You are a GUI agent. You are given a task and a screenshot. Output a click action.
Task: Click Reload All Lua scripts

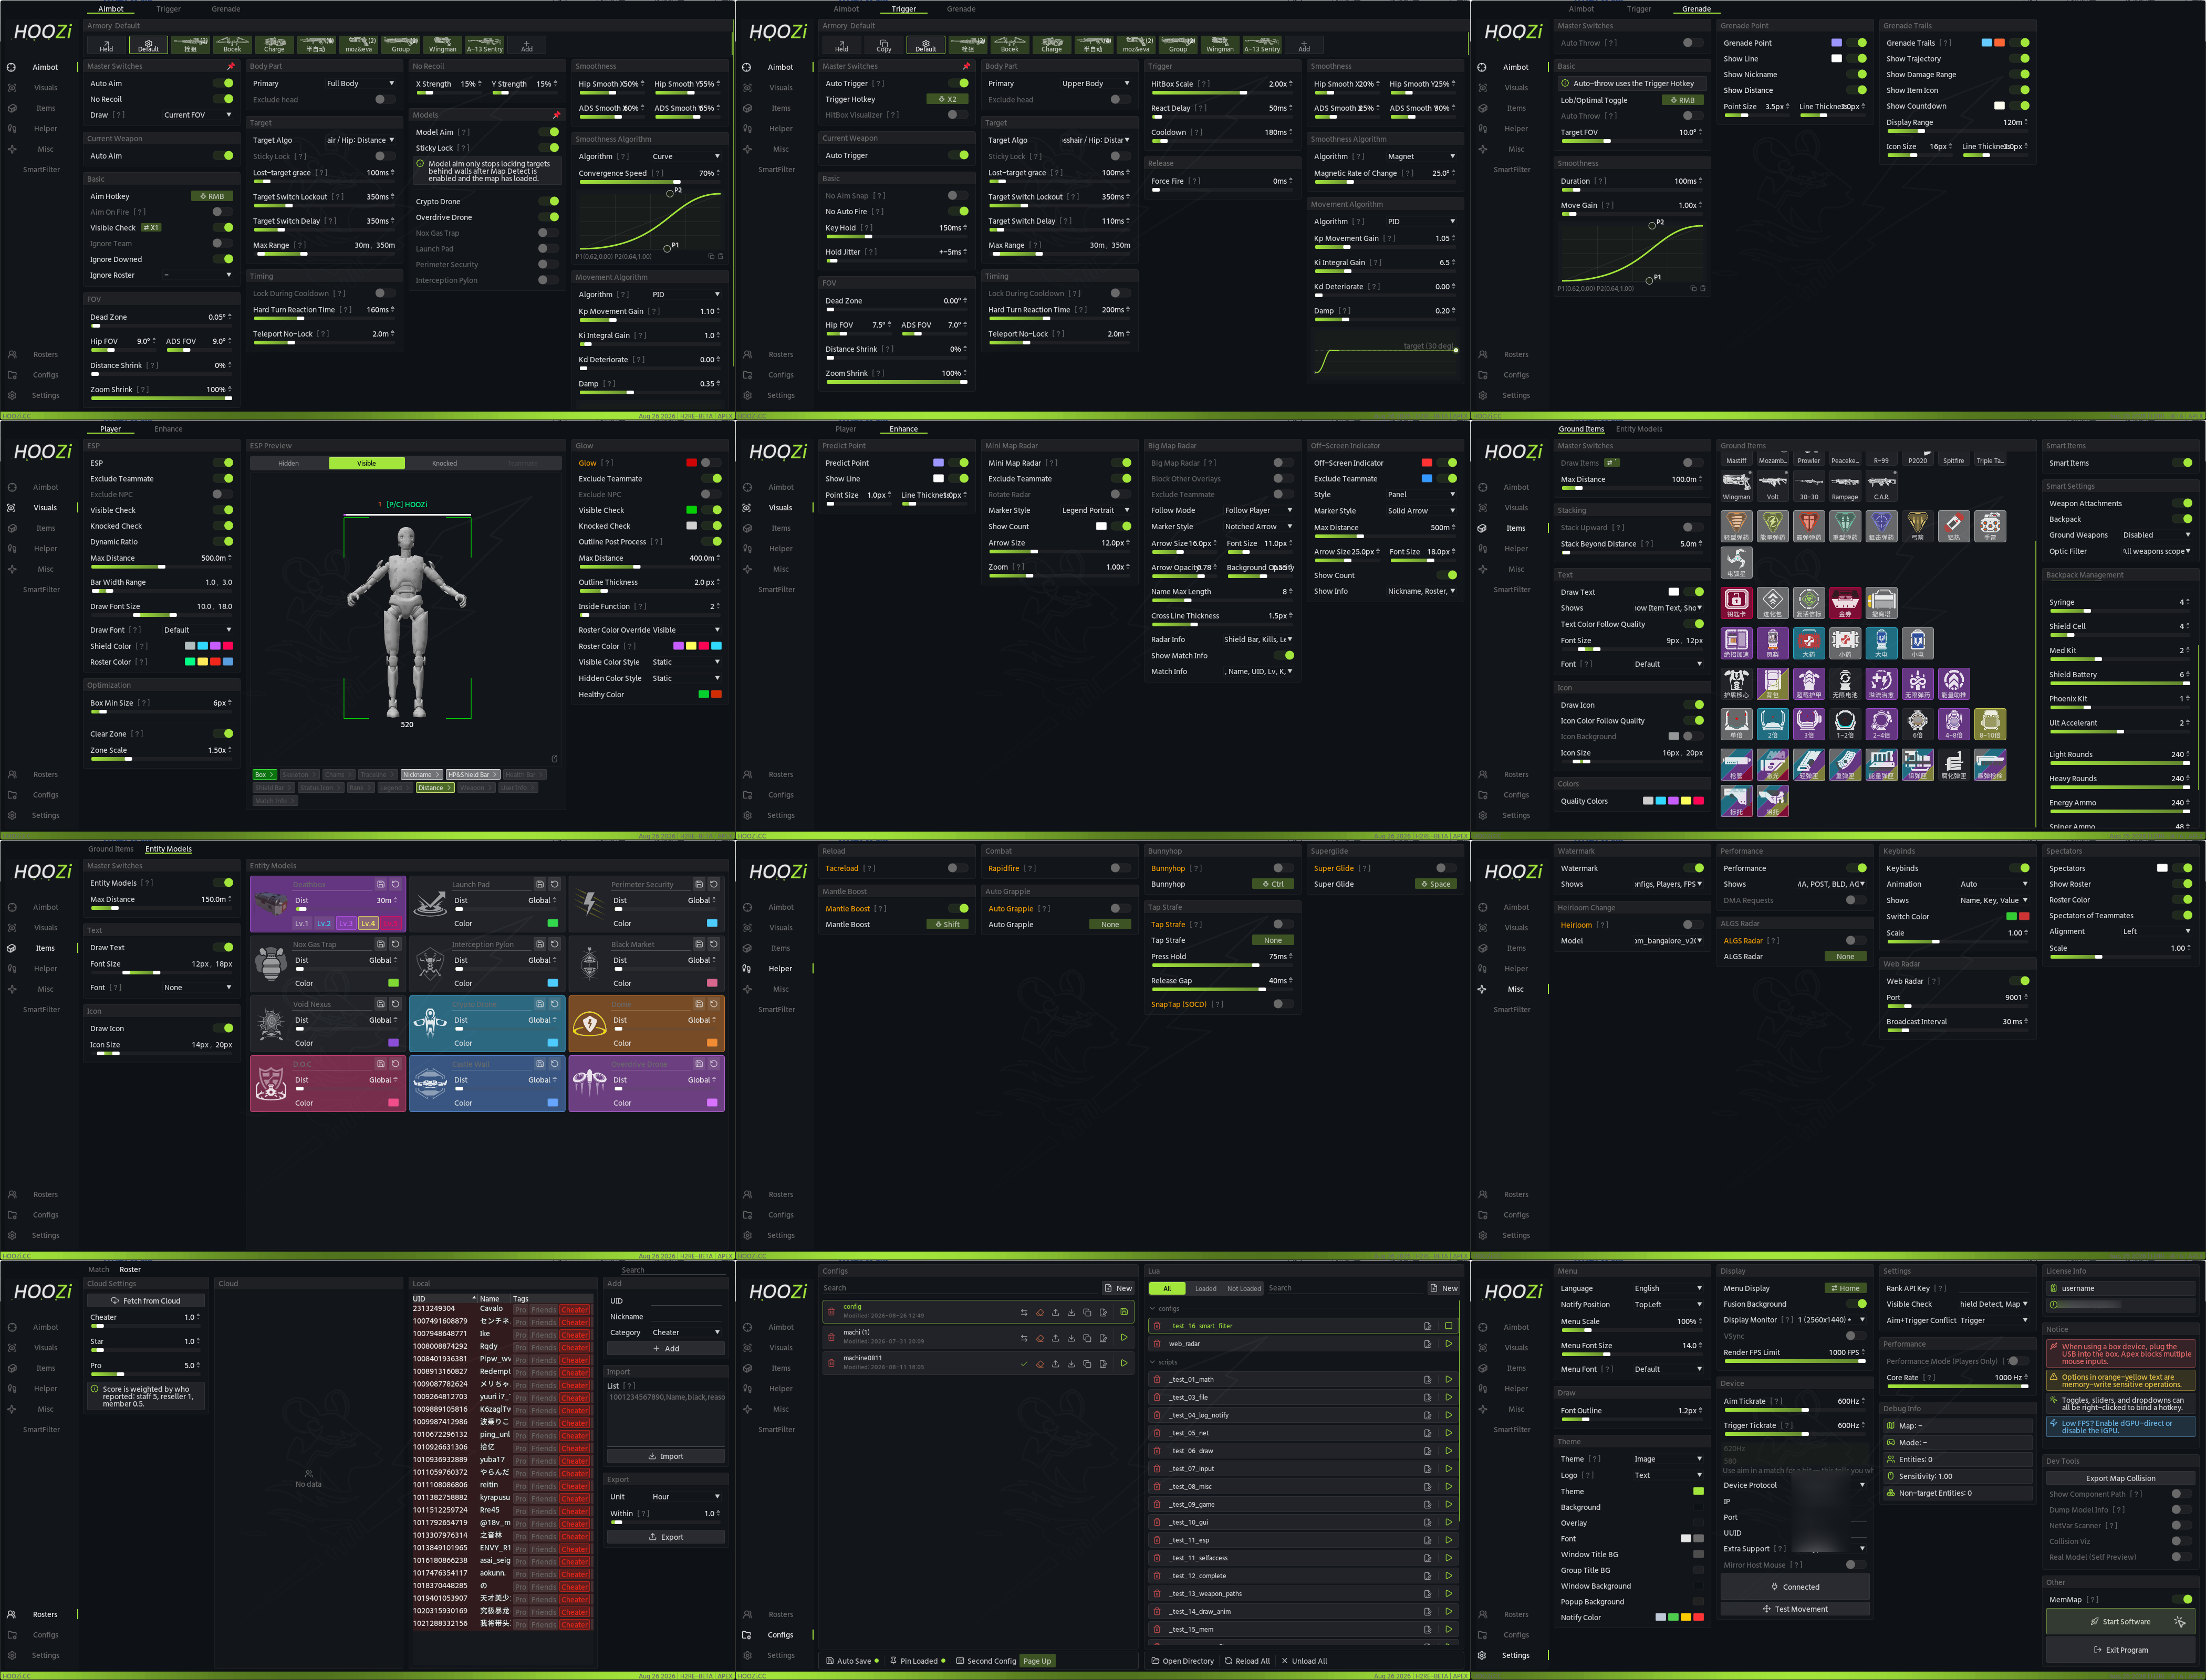tap(1246, 1661)
